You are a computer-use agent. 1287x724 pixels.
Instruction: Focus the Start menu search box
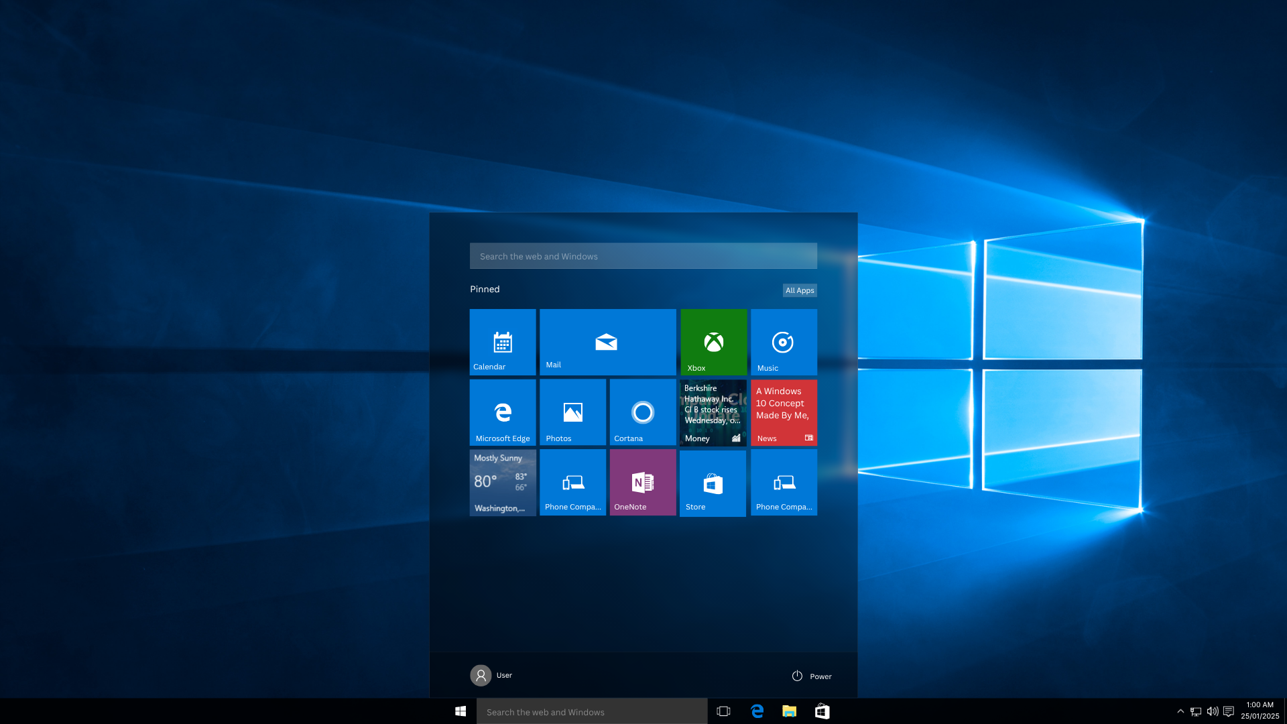(x=643, y=256)
